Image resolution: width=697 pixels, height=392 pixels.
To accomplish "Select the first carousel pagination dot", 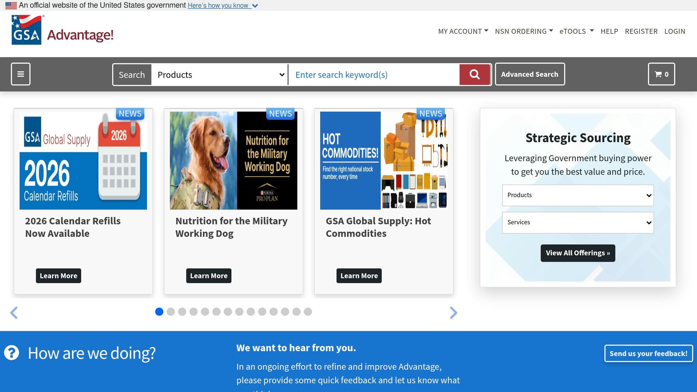I will click(159, 312).
